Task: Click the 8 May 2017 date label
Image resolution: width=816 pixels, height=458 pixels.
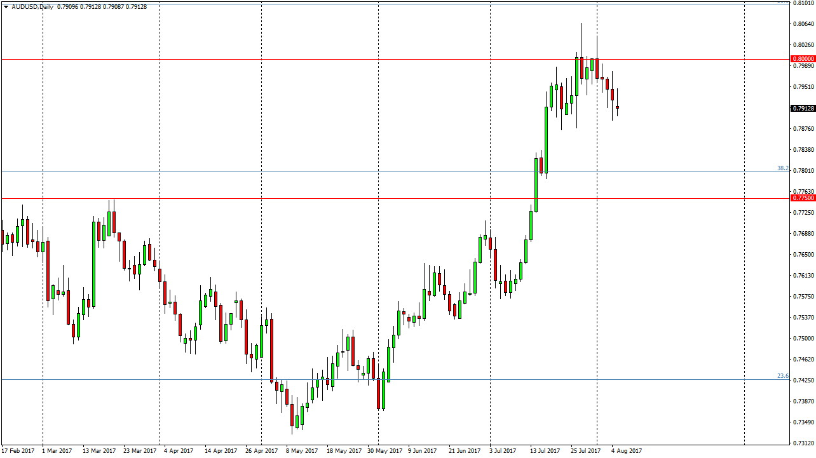Action: point(301,451)
